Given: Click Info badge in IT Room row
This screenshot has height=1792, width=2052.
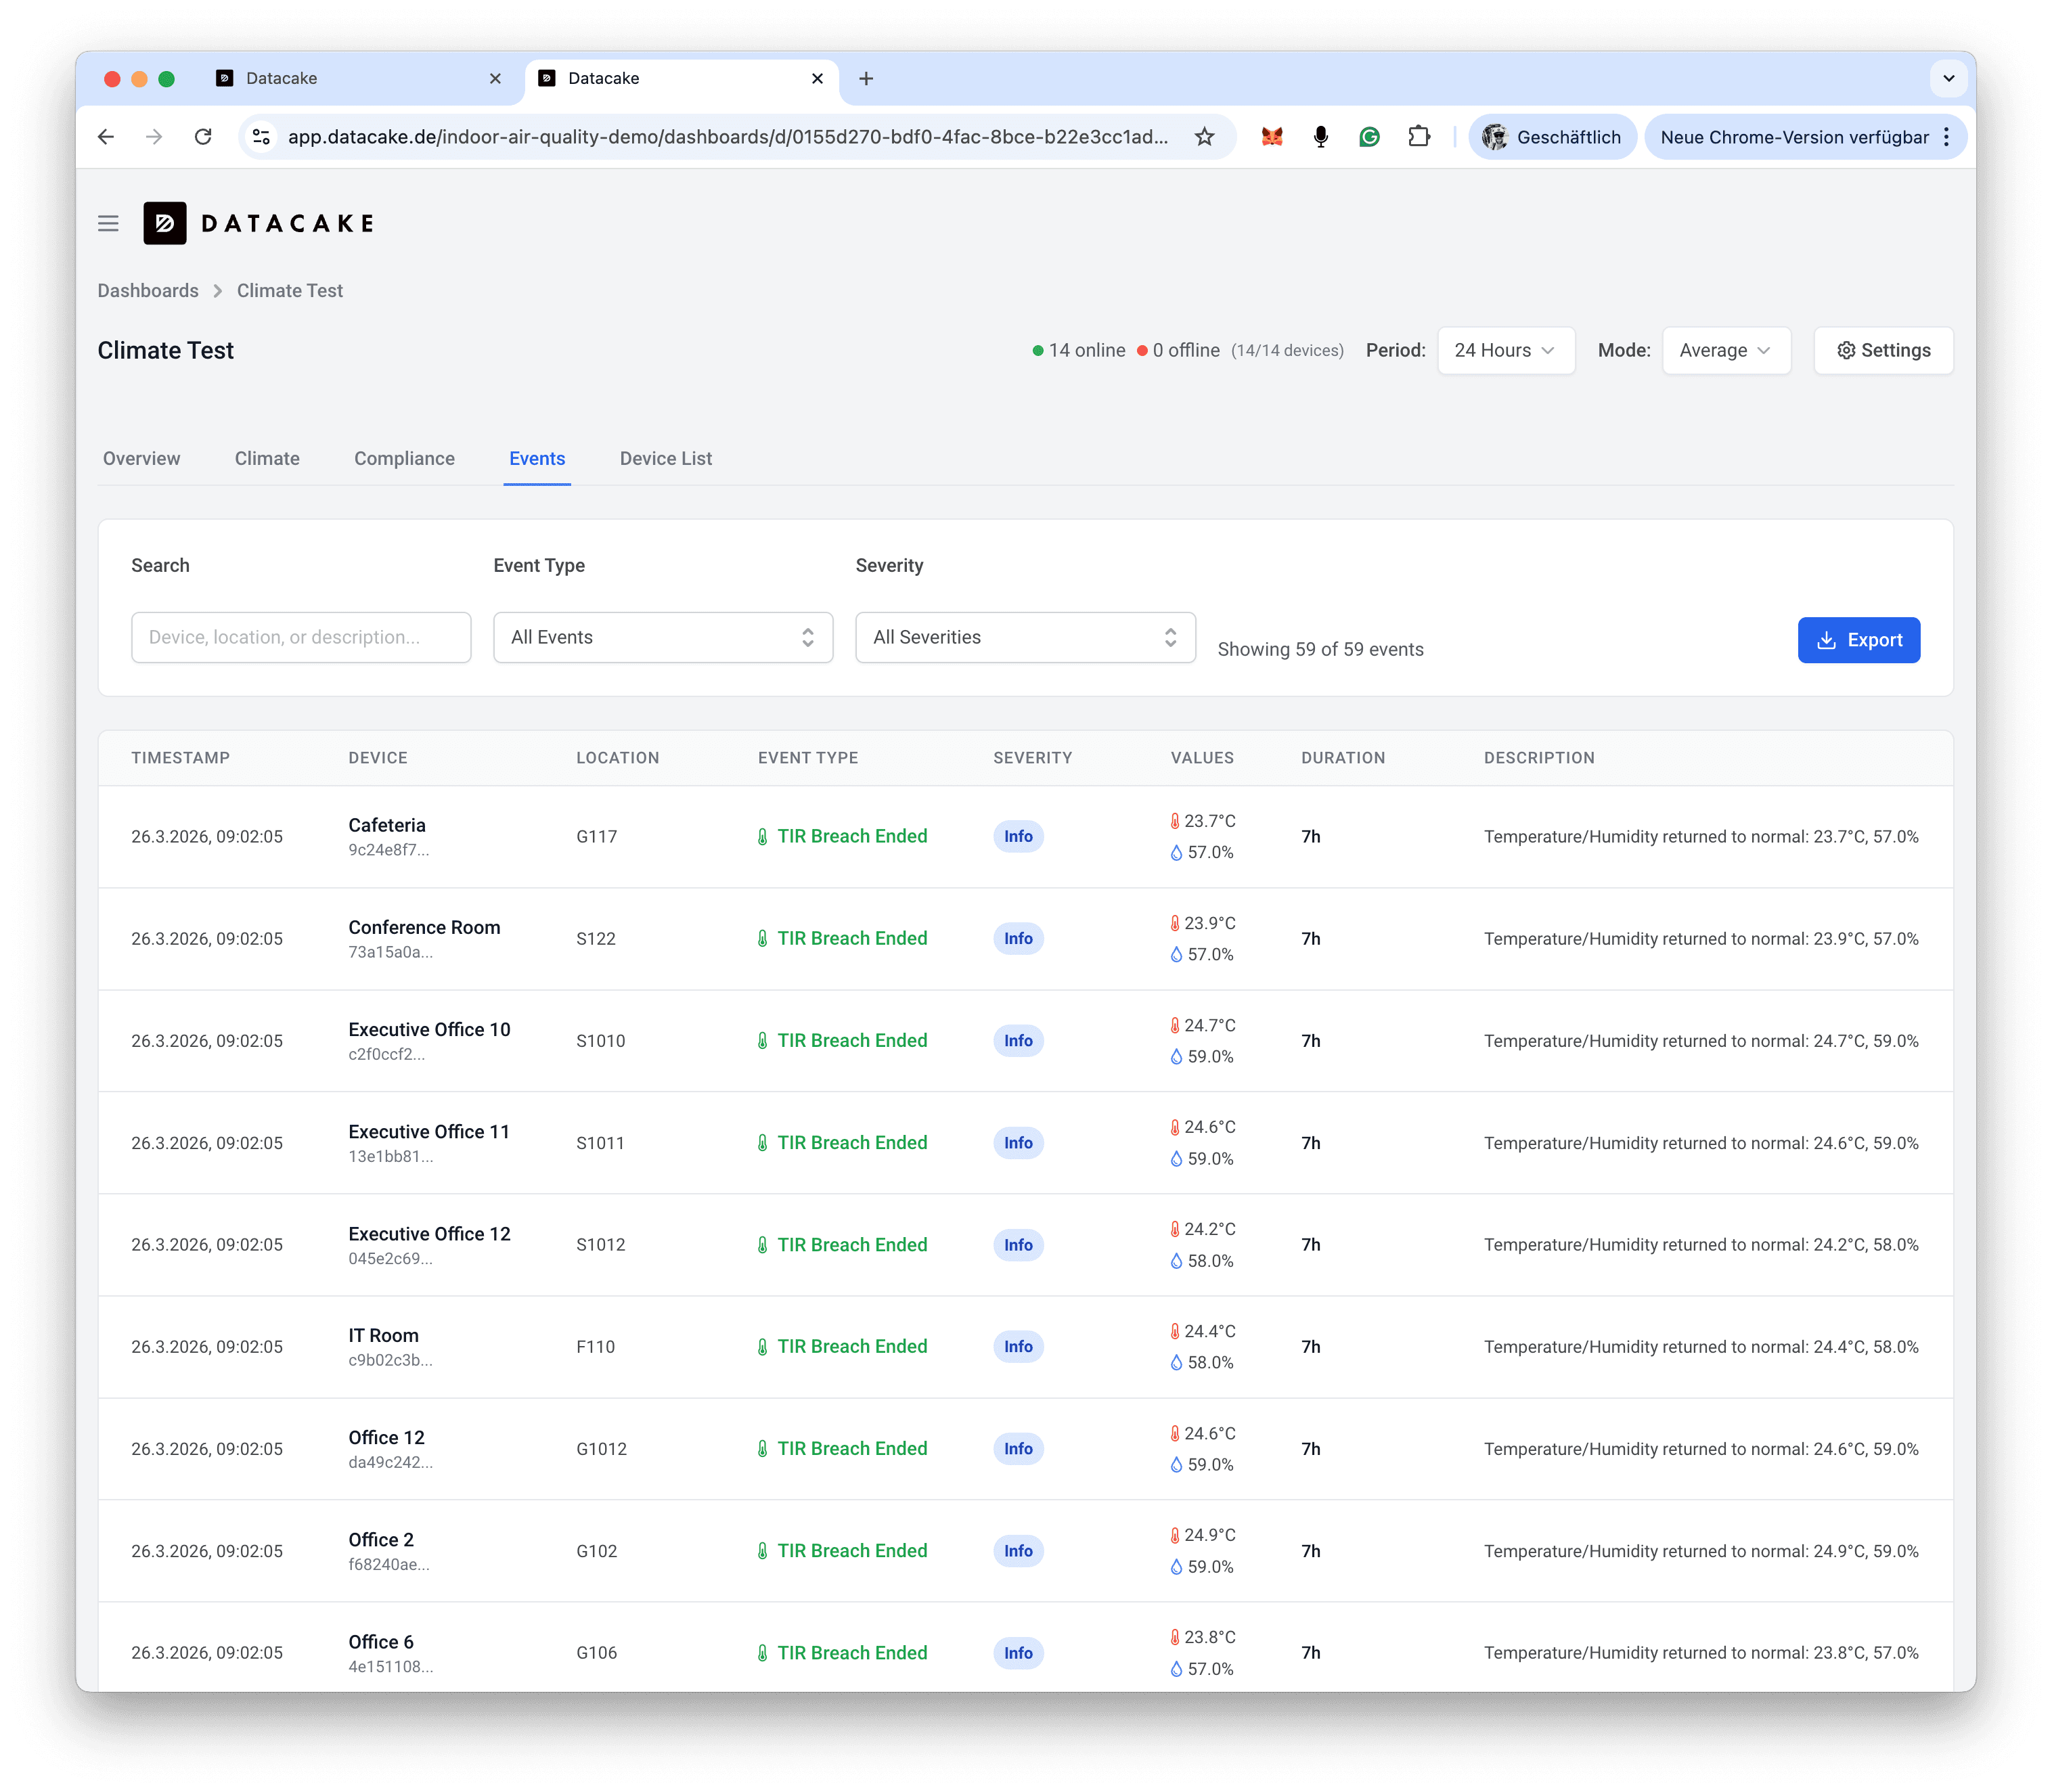Looking at the screenshot, I should pyautogui.click(x=1018, y=1346).
